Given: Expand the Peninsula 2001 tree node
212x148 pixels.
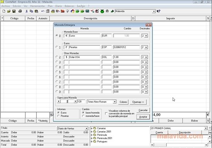Looking at the screenshot, I should coord(92,138).
